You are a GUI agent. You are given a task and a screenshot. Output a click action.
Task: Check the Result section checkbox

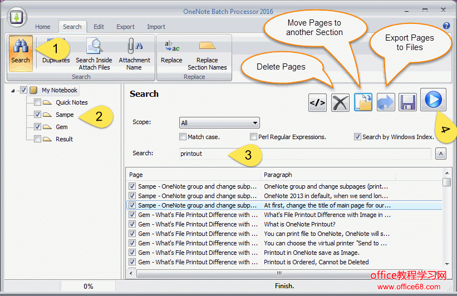pyautogui.click(x=37, y=139)
